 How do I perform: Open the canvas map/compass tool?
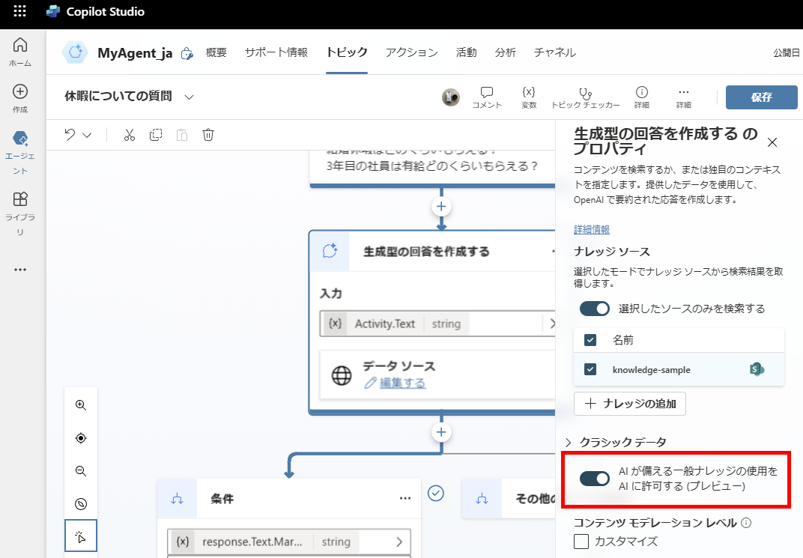pyautogui.click(x=80, y=503)
